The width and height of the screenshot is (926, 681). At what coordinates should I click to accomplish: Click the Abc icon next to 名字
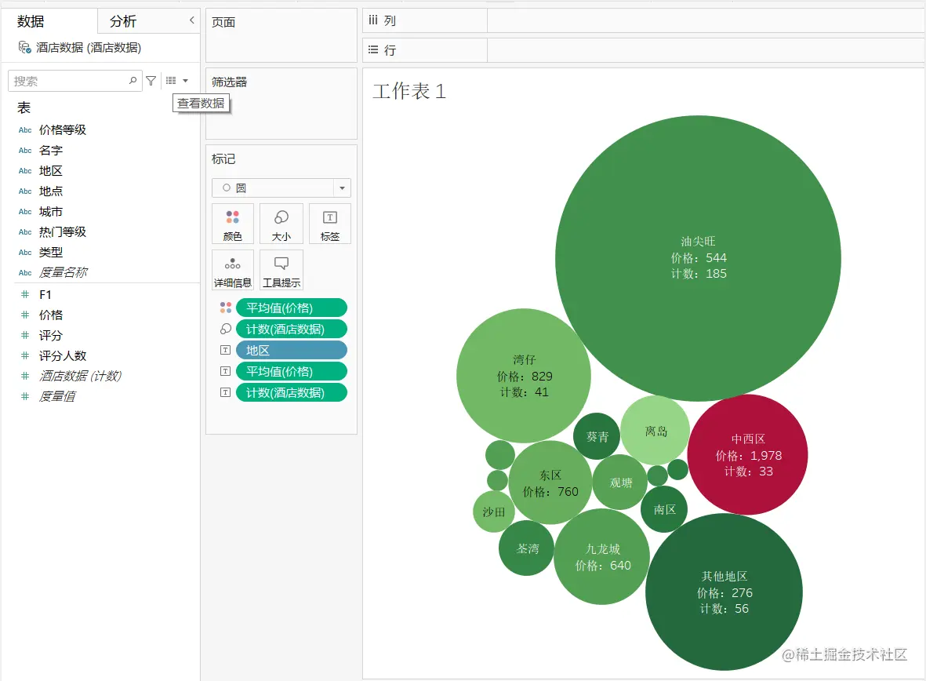(x=25, y=151)
